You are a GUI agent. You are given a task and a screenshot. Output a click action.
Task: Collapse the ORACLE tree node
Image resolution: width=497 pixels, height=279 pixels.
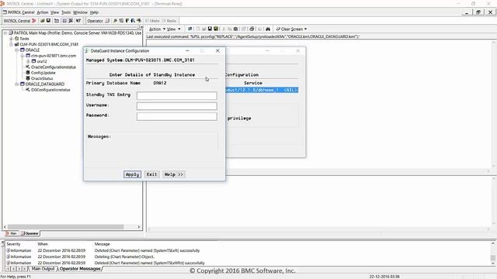(x=17, y=50)
